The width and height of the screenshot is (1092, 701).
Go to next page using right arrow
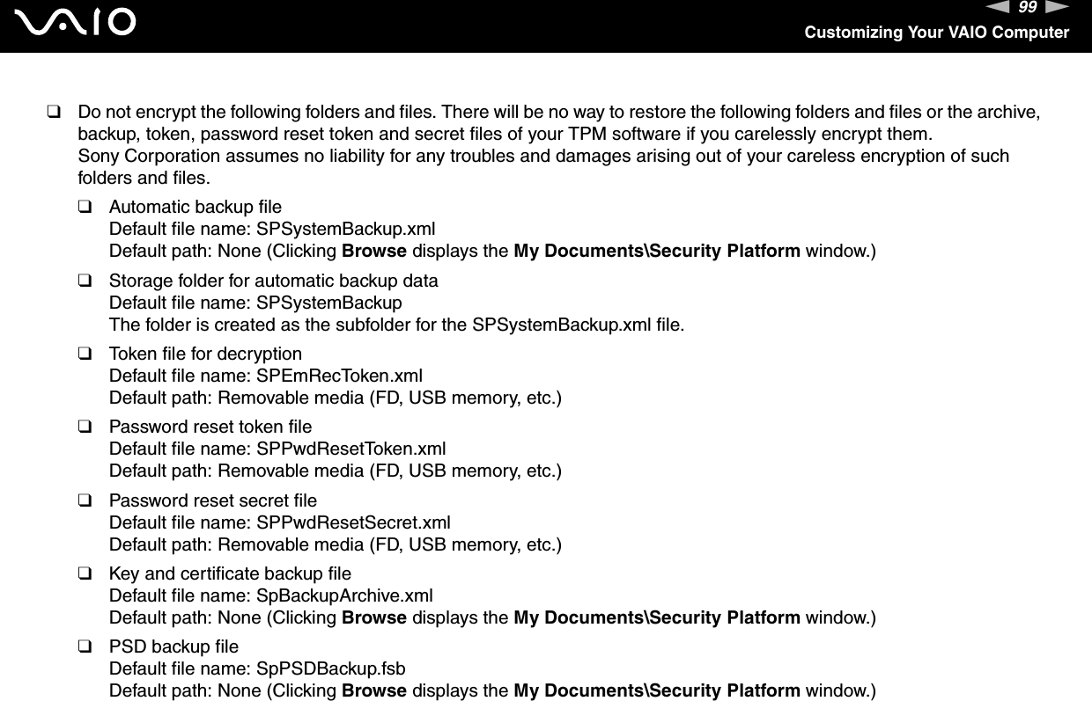1058,8
